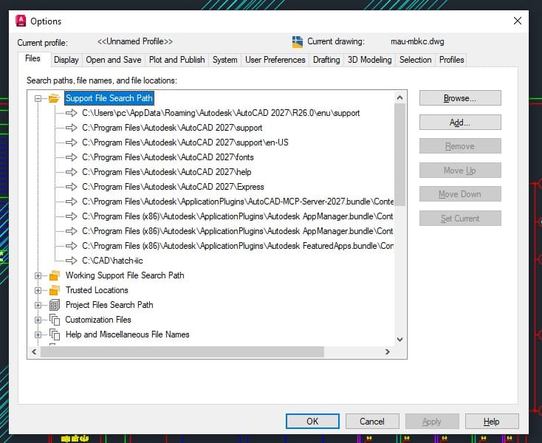Open the Open and Save tab

[x=114, y=60]
